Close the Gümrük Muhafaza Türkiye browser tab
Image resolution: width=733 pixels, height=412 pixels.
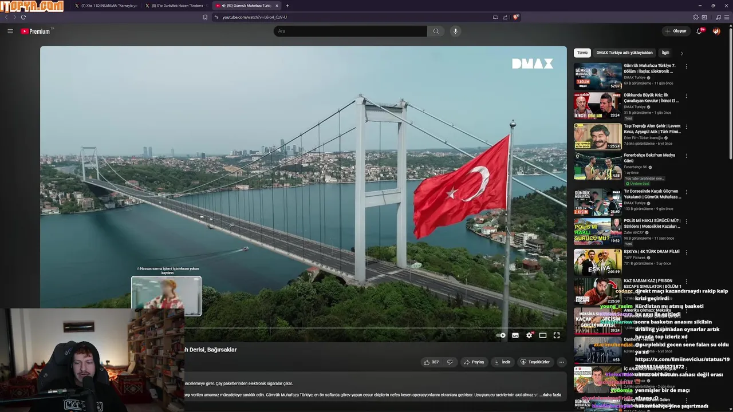[x=277, y=6]
